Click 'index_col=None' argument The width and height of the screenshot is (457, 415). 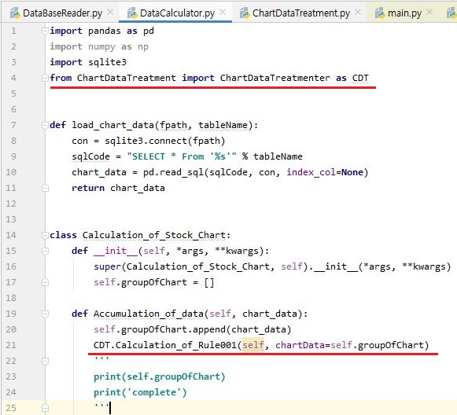click(x=325, y=172)
